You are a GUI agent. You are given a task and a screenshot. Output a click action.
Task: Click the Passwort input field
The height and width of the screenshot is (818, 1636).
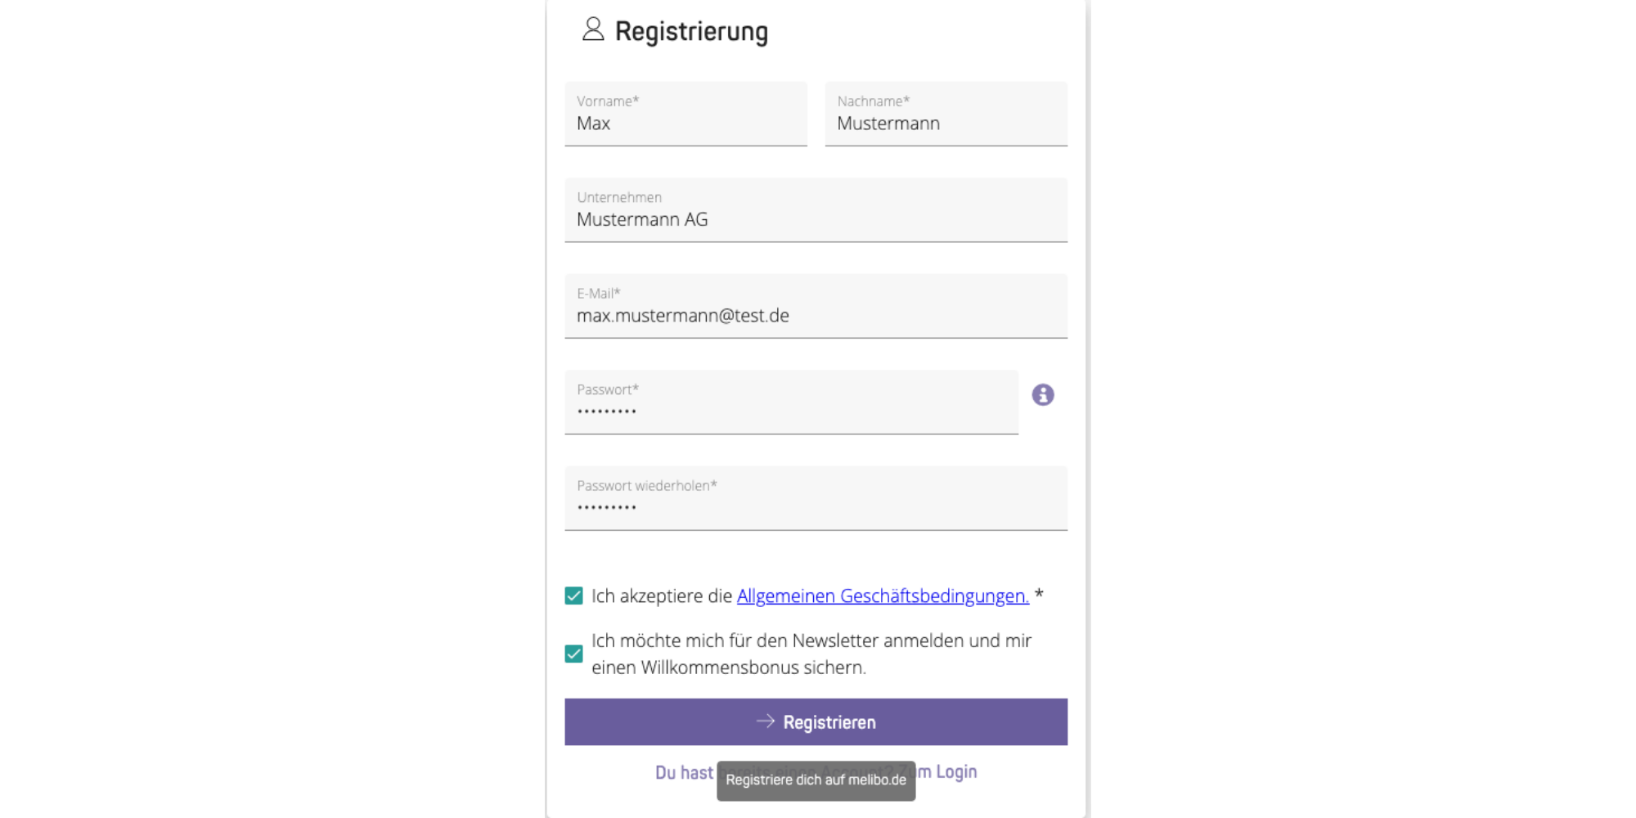(791, 402)
